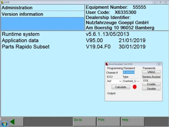Screen dimensions: 169x127
Task: Click the Calculate button
Action: pos(121,87)
